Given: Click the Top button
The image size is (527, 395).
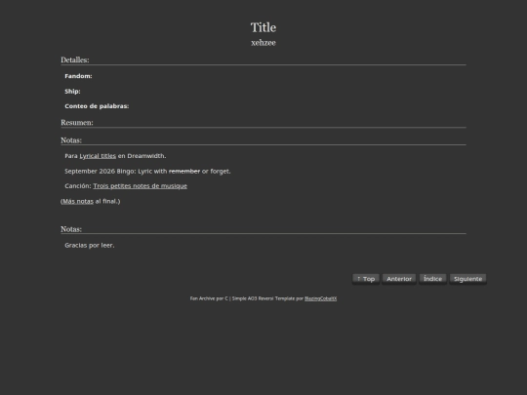Looking at the screenshot, I should coord(366,279).
